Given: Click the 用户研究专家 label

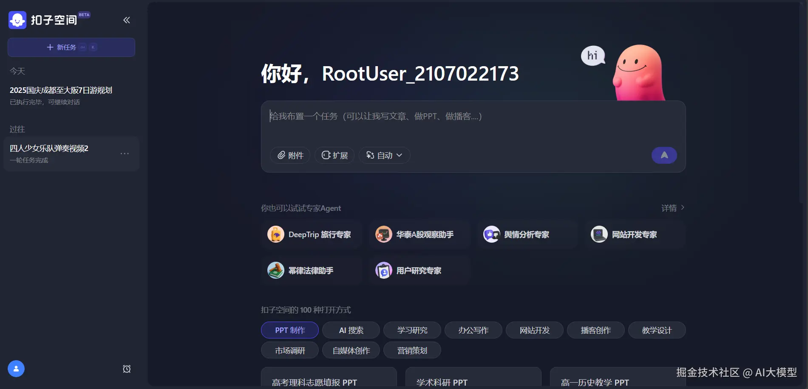Looking at the screenshot, I should [419, 271].
